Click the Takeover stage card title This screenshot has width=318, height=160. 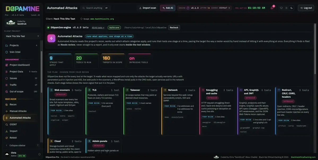[x=135, y=90]
